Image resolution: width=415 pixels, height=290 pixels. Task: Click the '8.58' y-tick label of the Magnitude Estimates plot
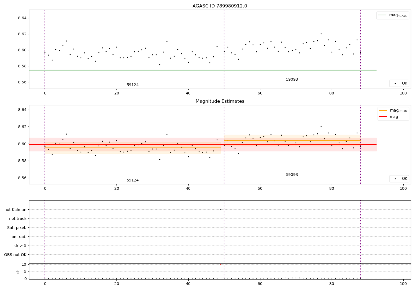[x=22, y=161]
